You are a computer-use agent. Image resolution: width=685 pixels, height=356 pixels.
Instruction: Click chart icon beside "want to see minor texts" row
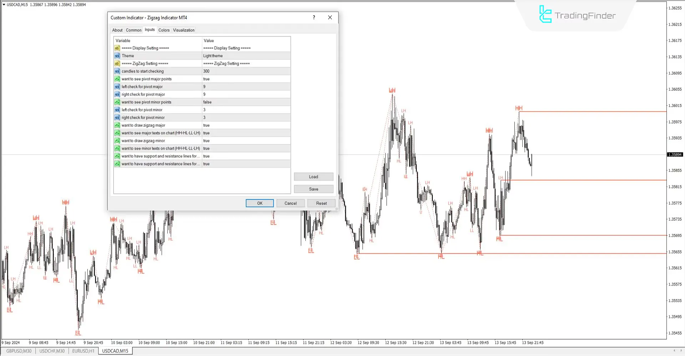tap(117, 148)
